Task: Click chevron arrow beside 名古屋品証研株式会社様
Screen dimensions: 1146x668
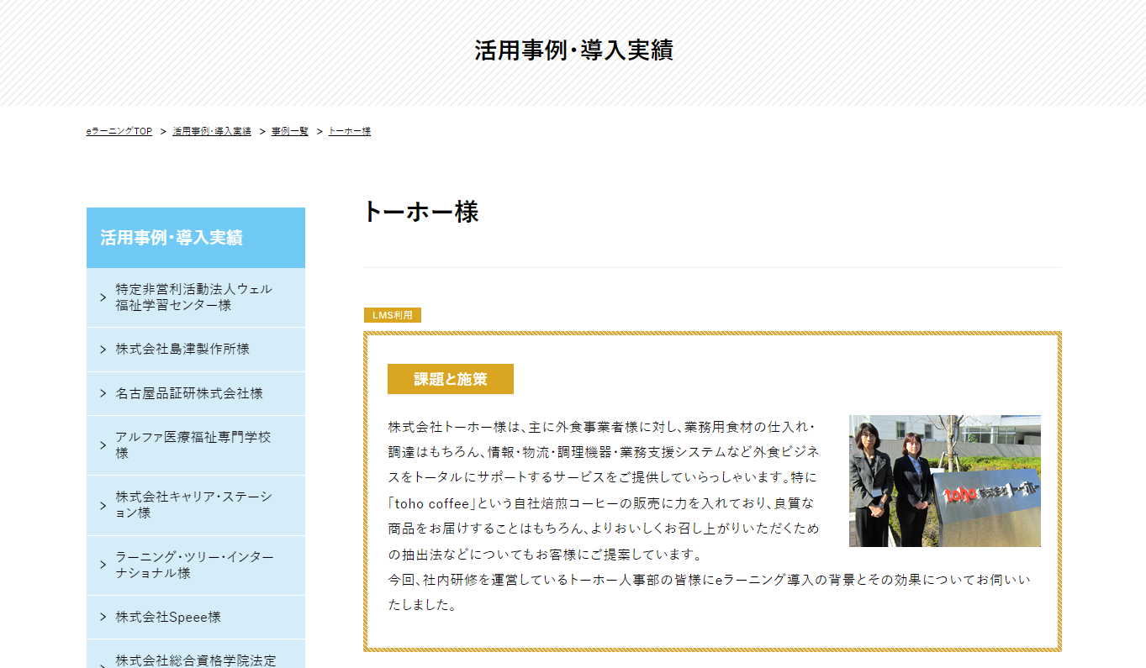Action: pyautogui.click(x=103, y=393)
